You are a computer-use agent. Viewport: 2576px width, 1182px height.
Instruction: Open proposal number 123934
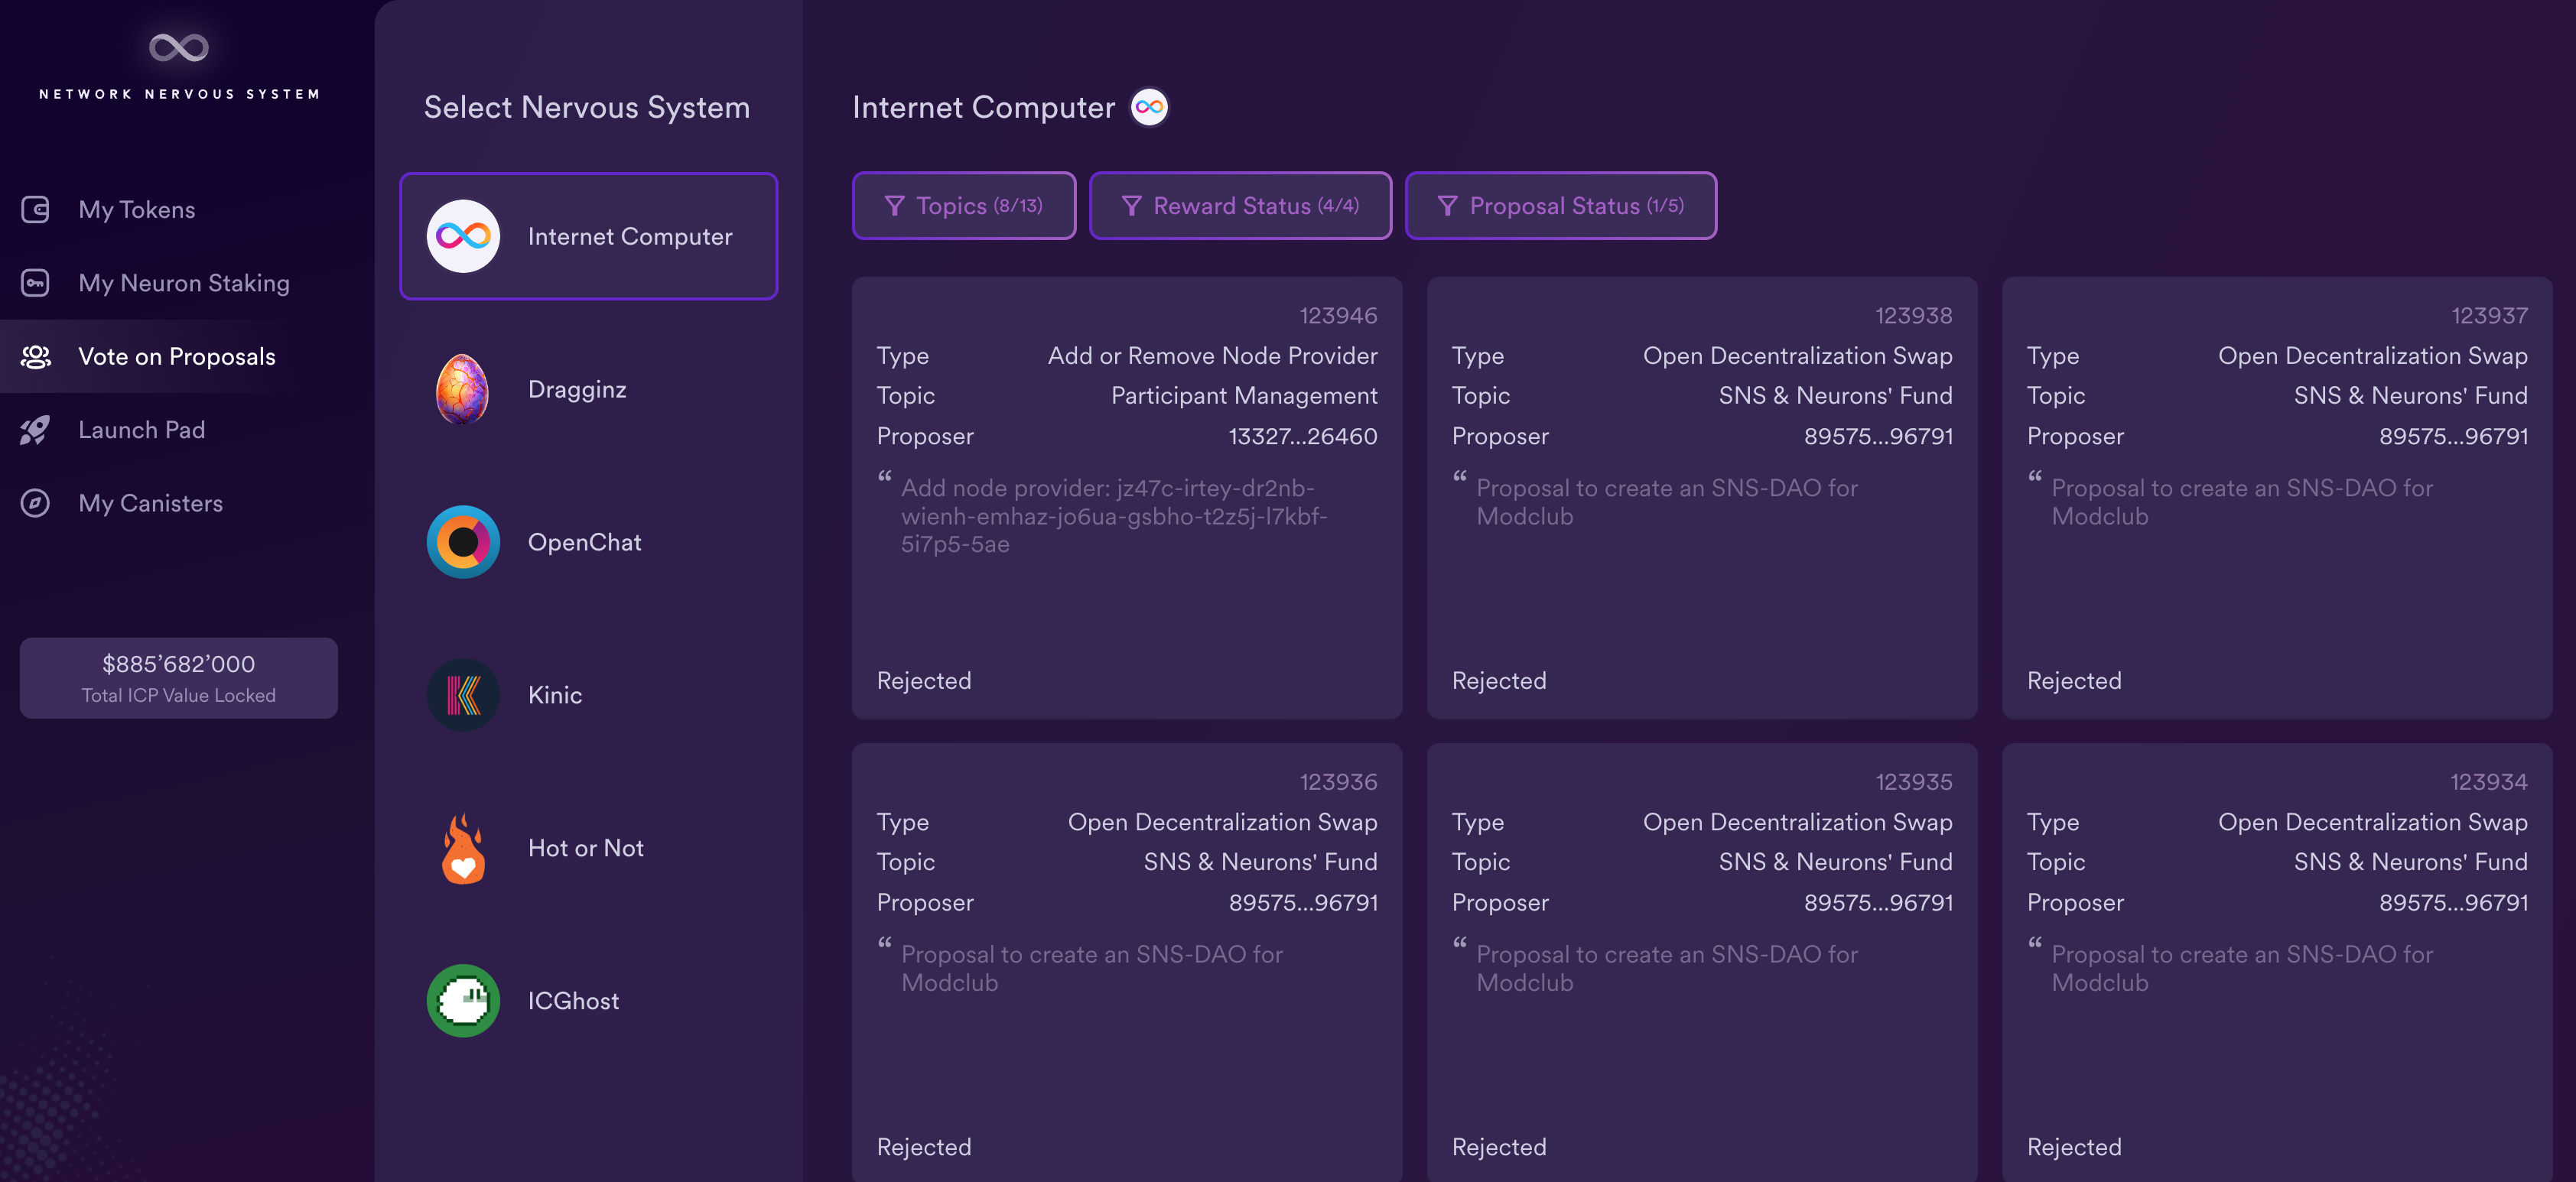[2277, 962]
